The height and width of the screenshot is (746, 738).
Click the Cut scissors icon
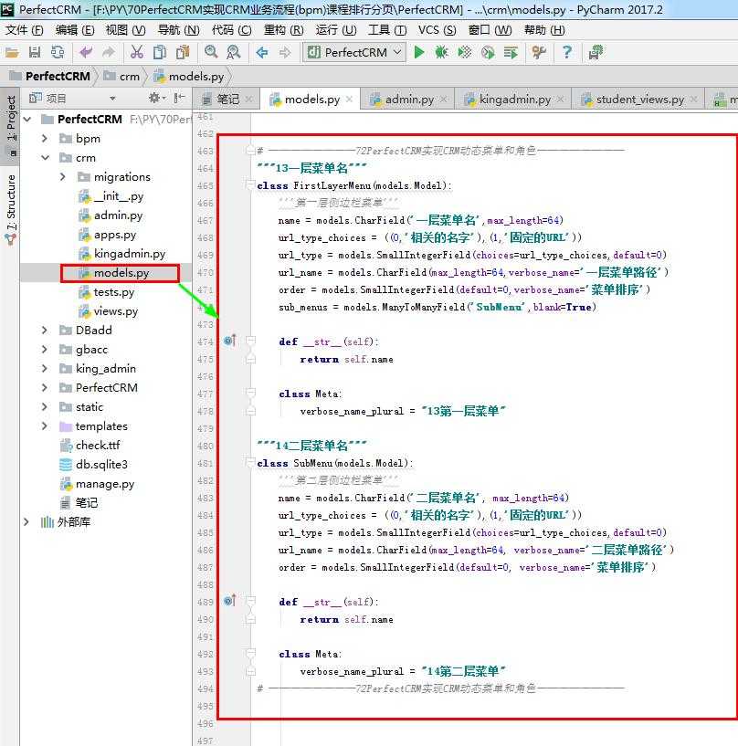tap(137, 52)
